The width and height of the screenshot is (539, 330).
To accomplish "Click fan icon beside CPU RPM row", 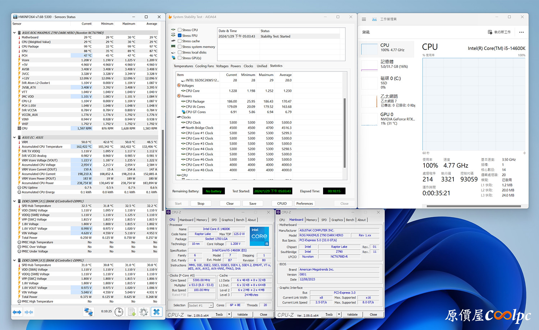I will (19, 128).
